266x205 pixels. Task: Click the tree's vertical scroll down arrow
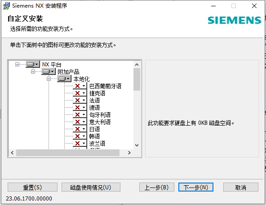coord(137,145)
